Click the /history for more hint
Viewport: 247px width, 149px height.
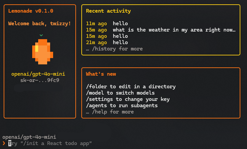click(114, 49)
